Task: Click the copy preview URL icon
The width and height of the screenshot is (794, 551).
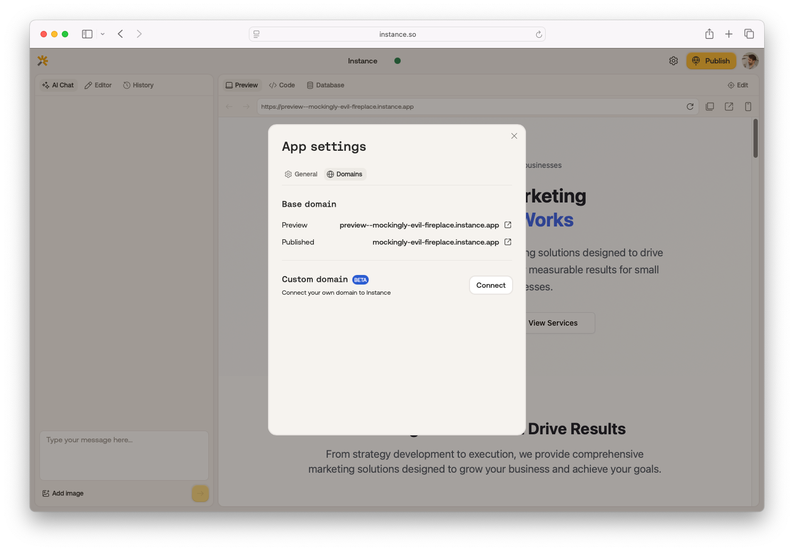Action: pyautogui.click(x=710, y=107)
